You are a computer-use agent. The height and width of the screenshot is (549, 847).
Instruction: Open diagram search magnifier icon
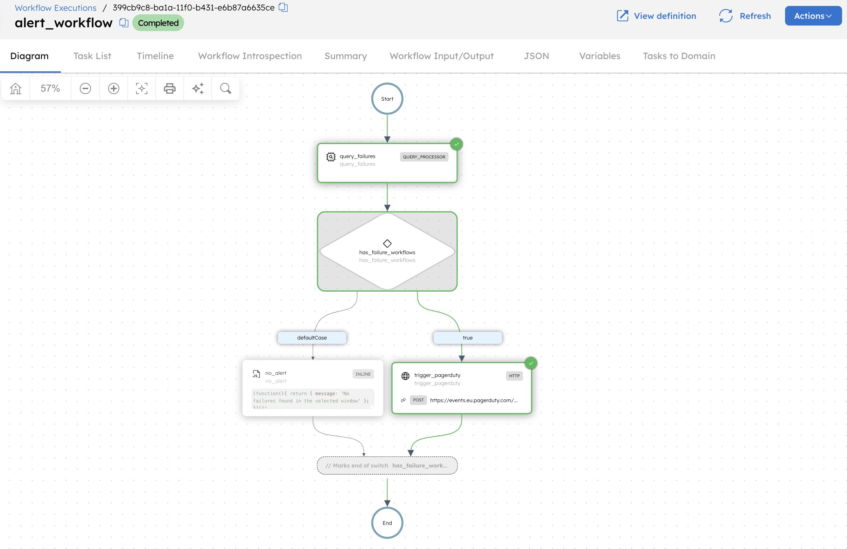point(225,88)
